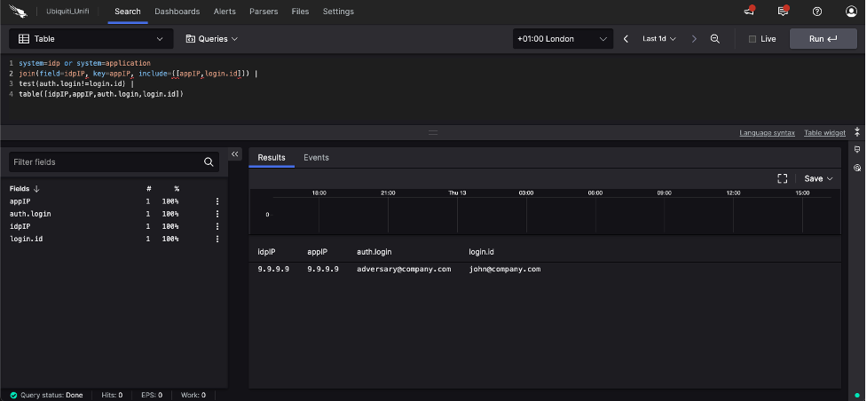Collapse the fields panel with double chevron
Image resolution: width=867 pixels, height=401 pixels.
[235, 154]
